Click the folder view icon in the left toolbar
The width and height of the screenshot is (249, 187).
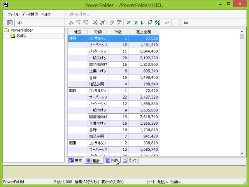(10, 23)
